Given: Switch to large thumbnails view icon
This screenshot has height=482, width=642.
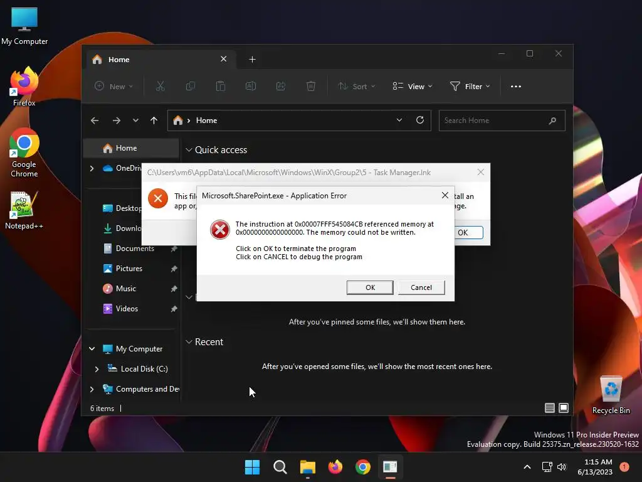Looking at the screenshot, I should (x=564, y=408).
